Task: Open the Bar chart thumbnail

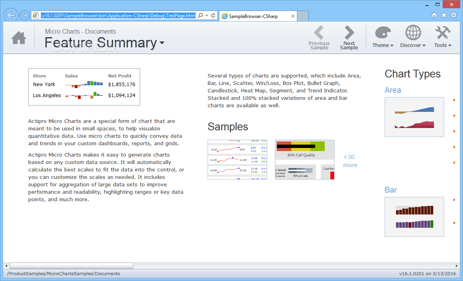Action: 414,217
